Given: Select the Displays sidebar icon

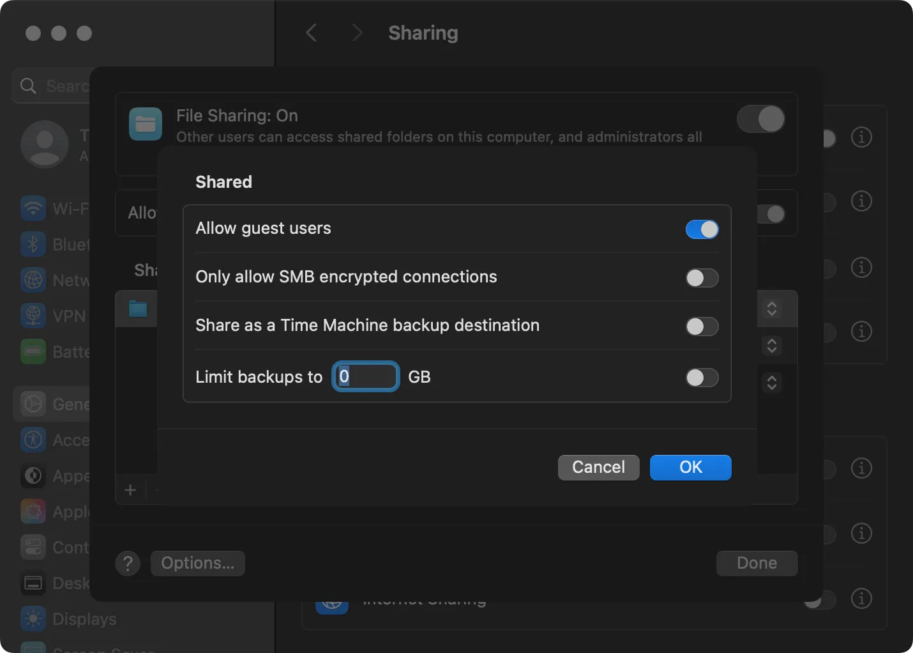Looking at the screenshot, I should point(33,618).
